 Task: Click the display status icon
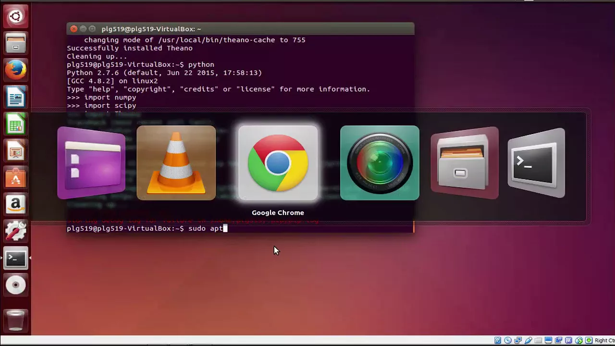coord(548,340)
